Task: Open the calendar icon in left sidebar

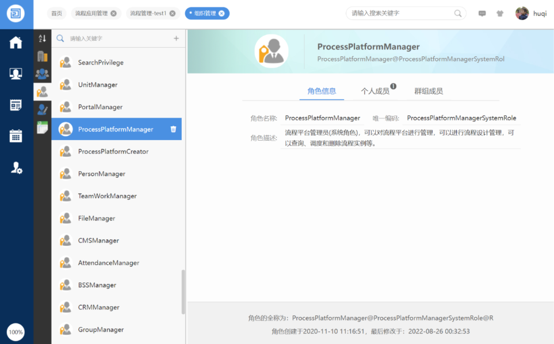Action: [x=16, y=136]
